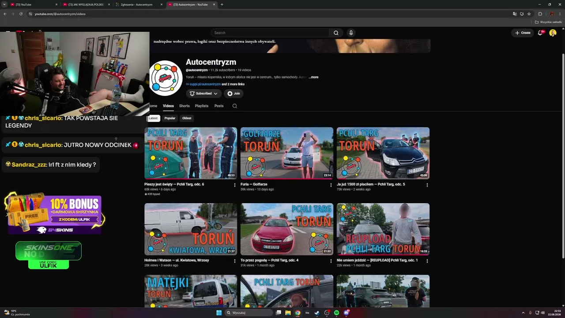The image size is (565, 318).
Task: Click the translate page icon in address bar
Action: [515, 14]
